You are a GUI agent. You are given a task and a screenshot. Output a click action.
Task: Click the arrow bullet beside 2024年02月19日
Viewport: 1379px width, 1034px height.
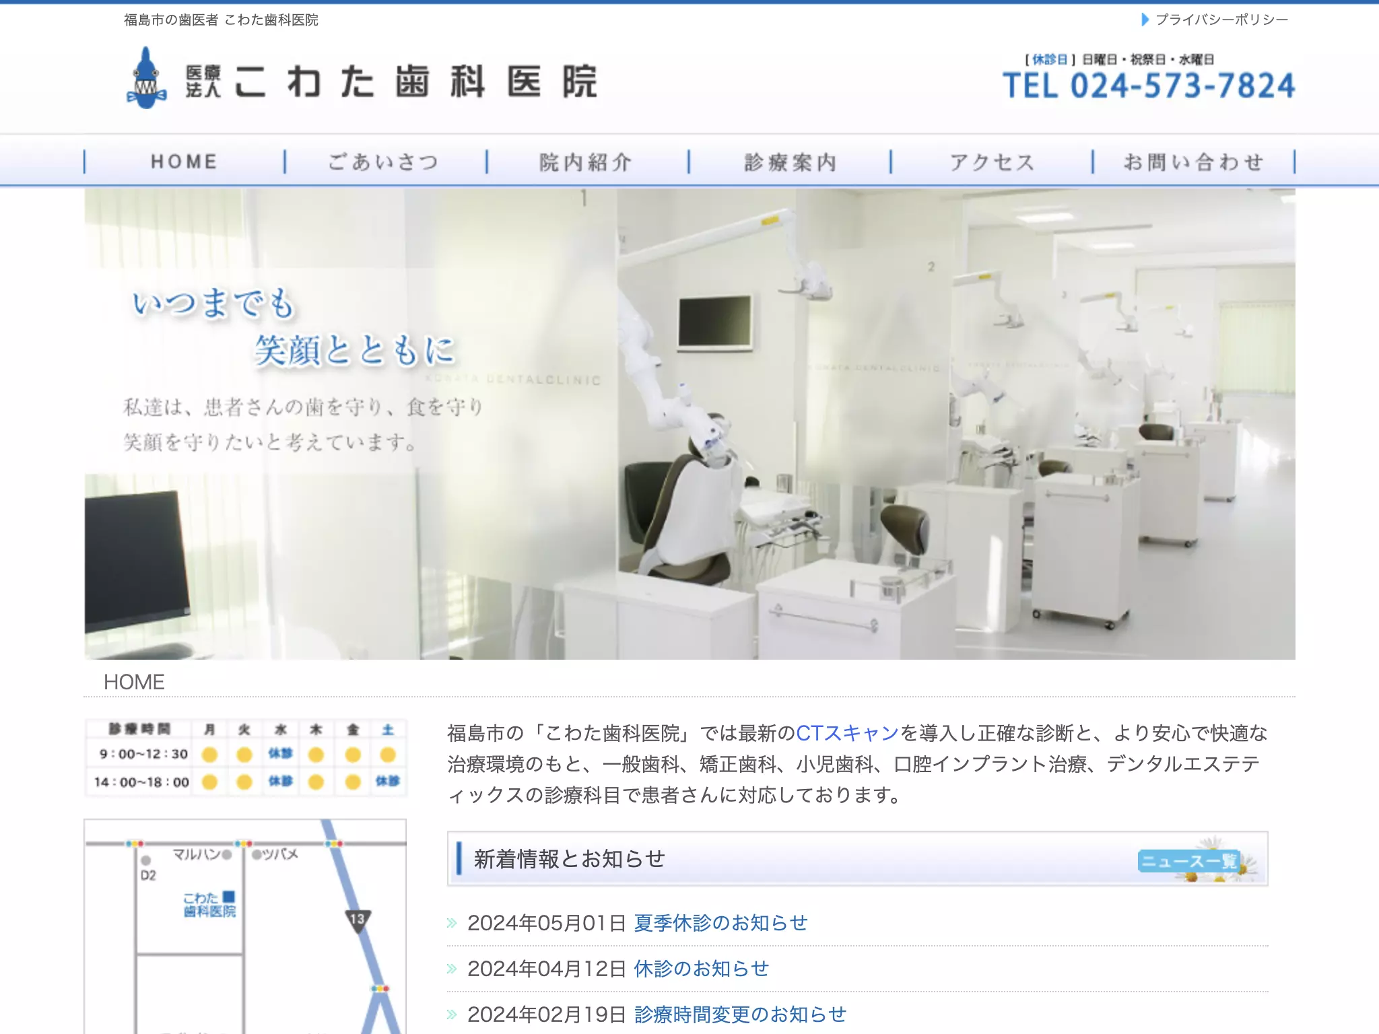452,1014
